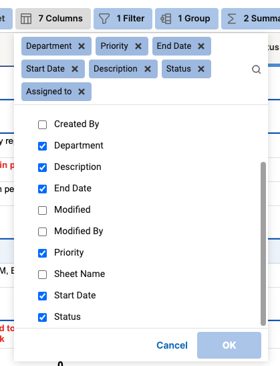Open the Summary settings tab
The image size is (280, 366).
click(x=251, y=19)
